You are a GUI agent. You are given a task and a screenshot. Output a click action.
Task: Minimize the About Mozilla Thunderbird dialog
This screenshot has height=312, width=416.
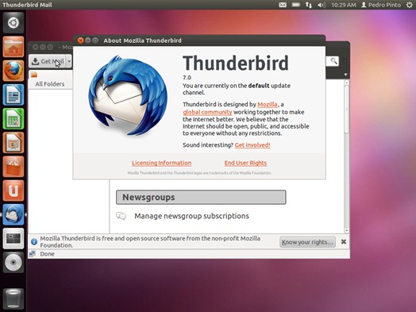tap(88, 40)
